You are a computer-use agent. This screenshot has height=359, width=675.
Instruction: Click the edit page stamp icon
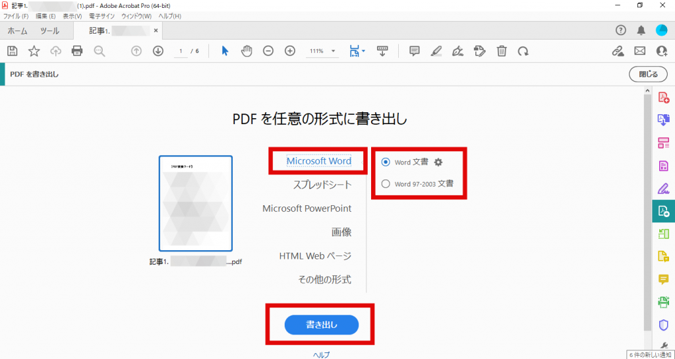[x=480, y=51]
